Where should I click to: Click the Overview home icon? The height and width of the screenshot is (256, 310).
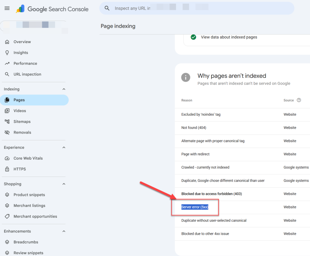coord(7,42)
